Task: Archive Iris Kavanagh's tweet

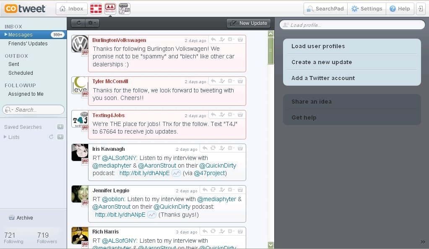Action: (x=240, y=148)
